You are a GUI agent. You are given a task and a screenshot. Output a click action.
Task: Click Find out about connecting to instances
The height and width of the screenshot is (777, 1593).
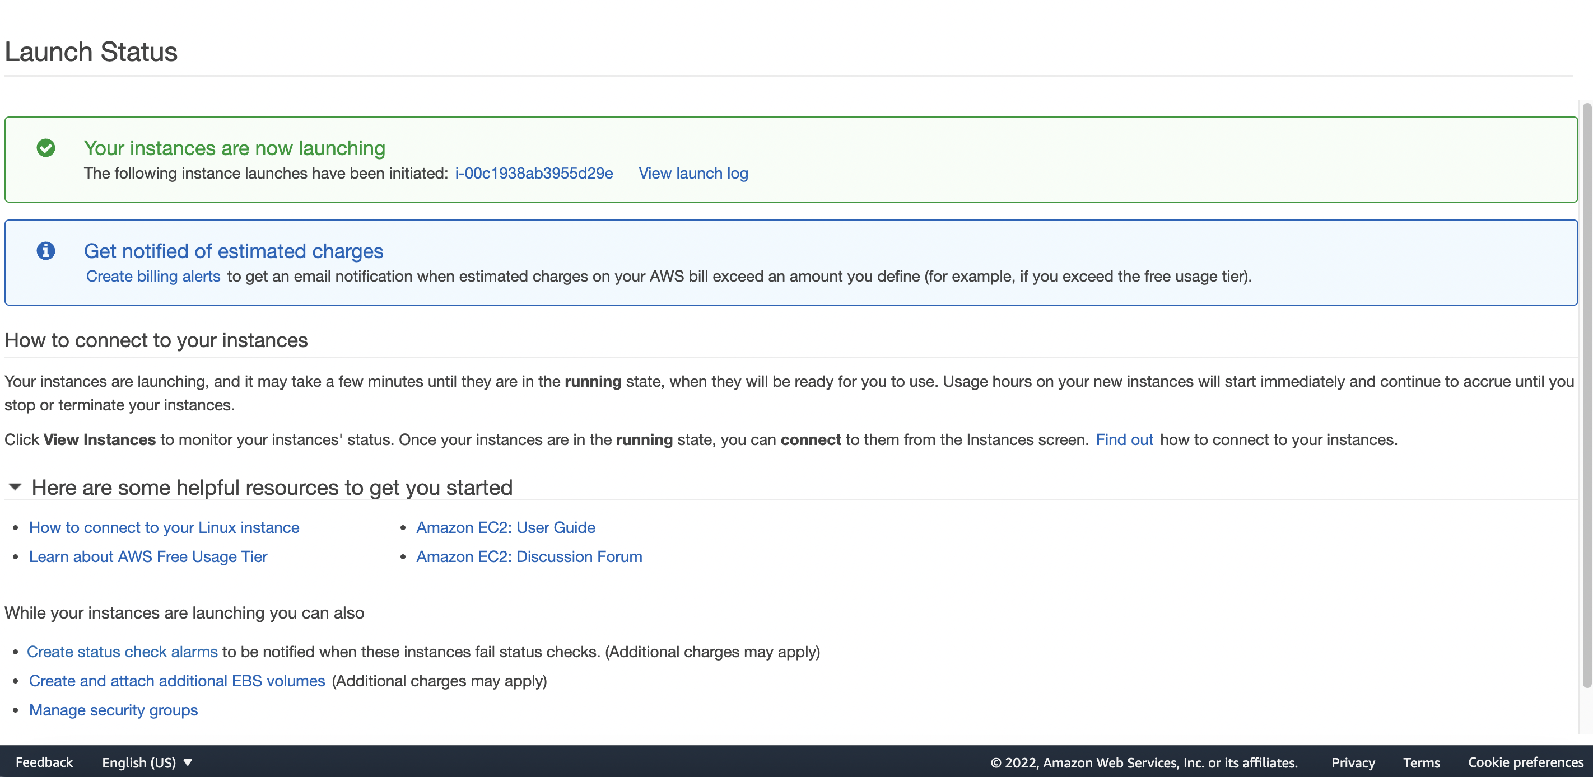[1124, 439]
